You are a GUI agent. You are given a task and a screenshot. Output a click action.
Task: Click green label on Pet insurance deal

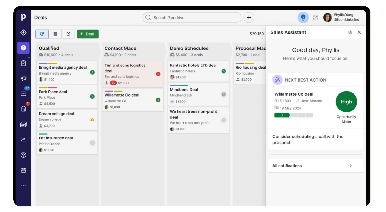pos(43,134)
